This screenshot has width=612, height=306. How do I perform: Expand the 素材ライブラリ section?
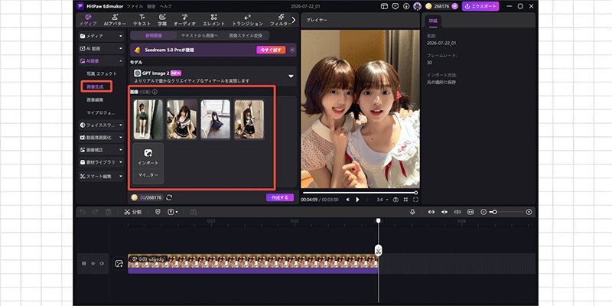tap(101, 162)
